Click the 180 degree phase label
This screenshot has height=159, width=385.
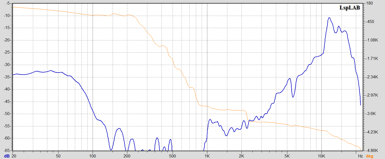[x=370, y=3]
